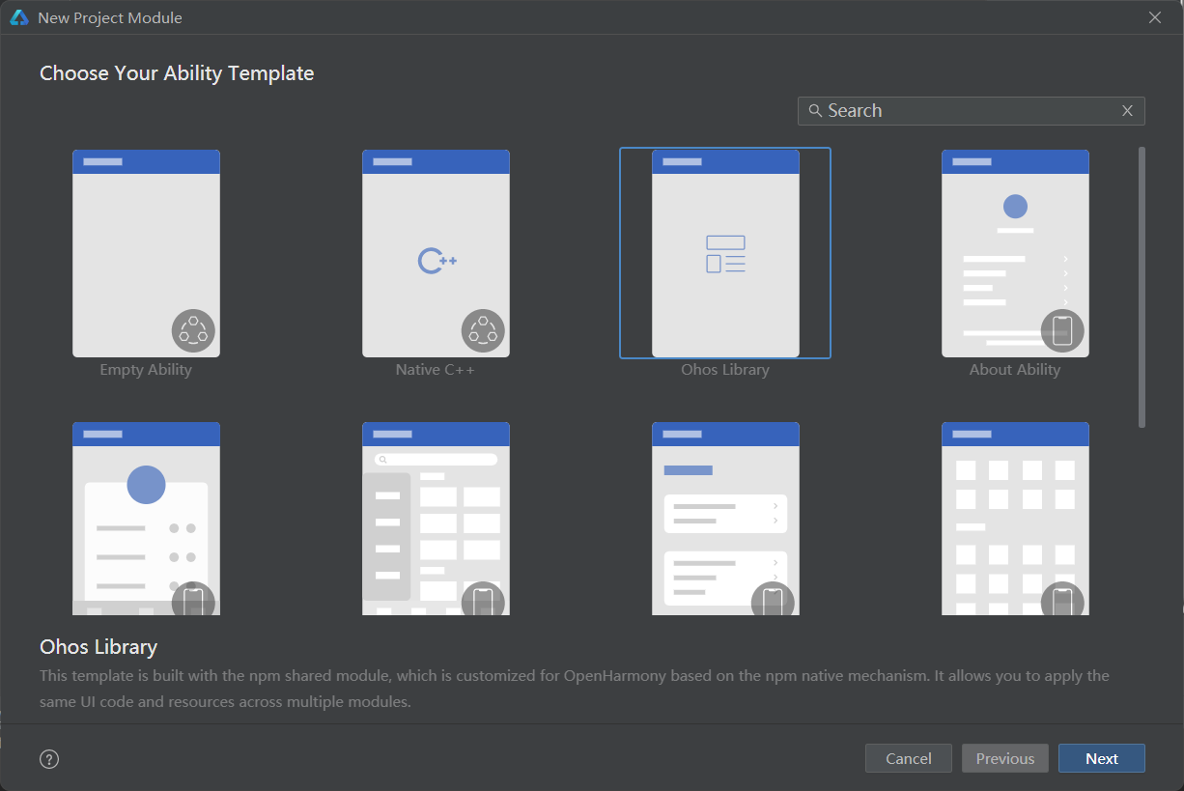Choose the grid of squares template

click(x=1015, y=519)
